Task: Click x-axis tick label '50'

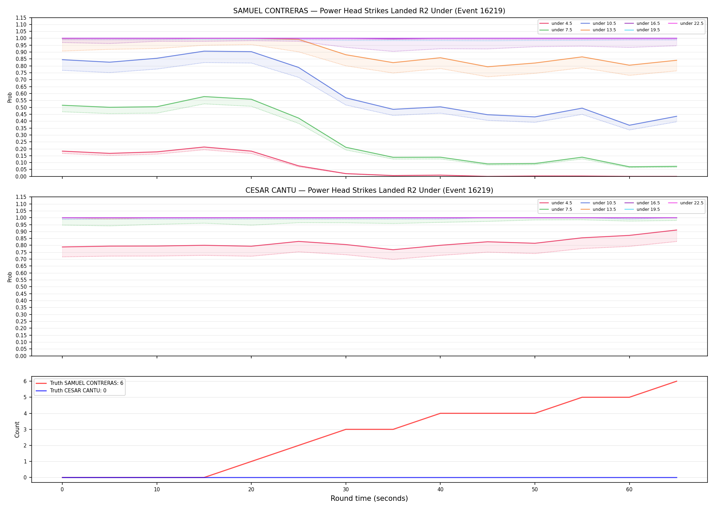Action: (535, 490)
